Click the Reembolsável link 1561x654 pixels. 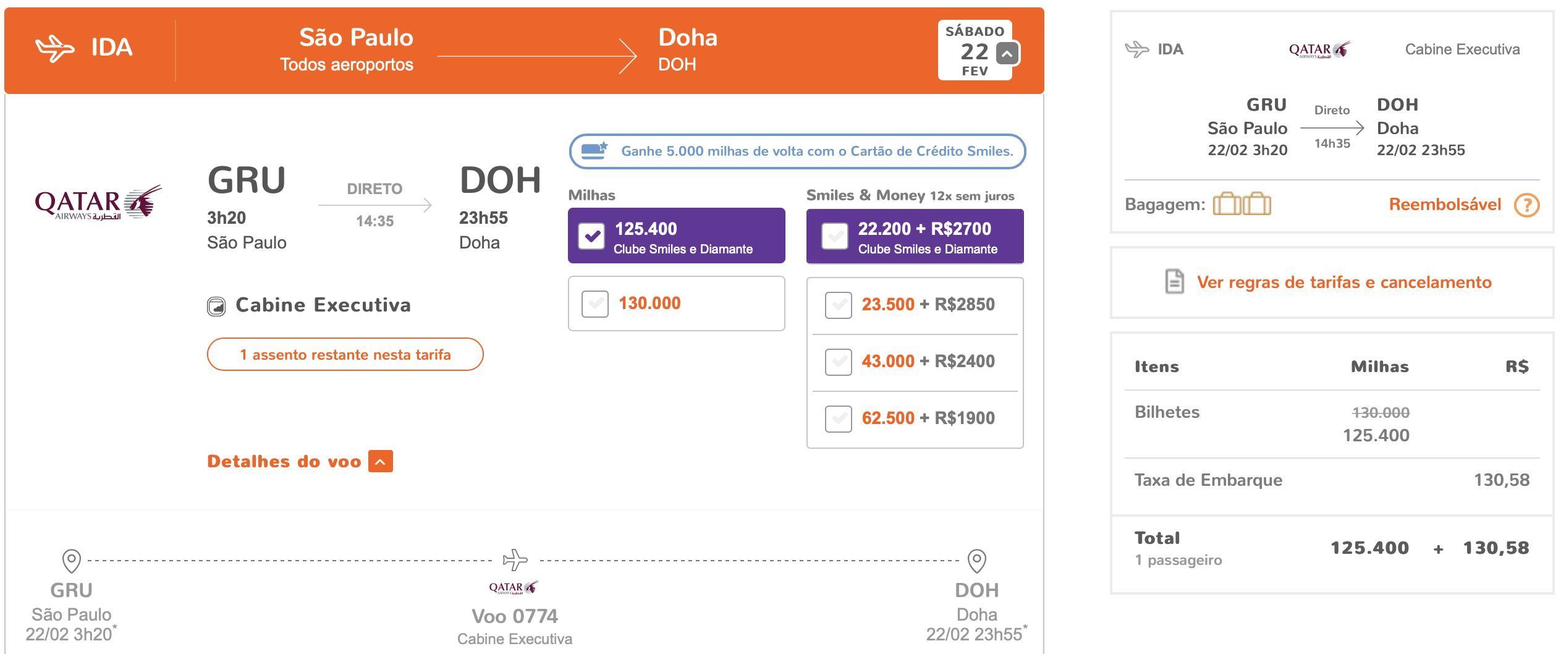pos(1445,205)
